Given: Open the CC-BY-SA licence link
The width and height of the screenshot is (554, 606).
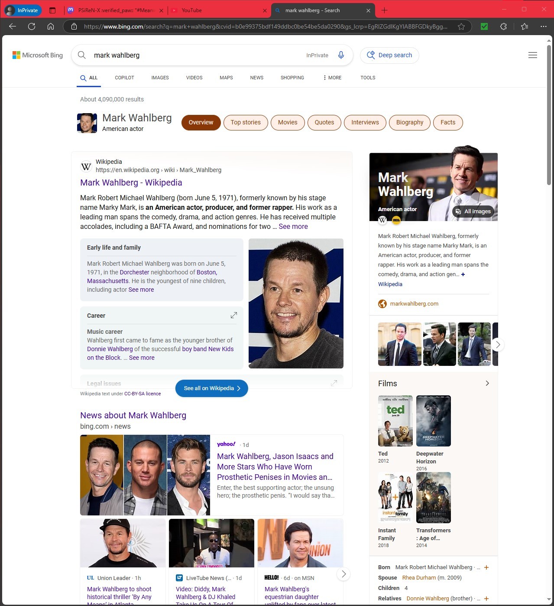Looking at the screenshot, I should (143, 394).
